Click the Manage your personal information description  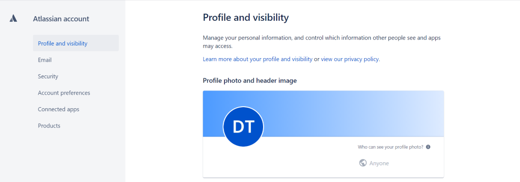pyautogui.click(x=321, y=42)
